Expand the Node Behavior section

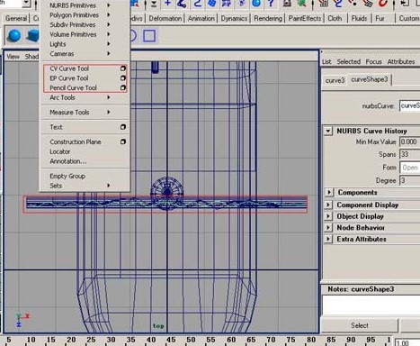[x=328, y=228]
